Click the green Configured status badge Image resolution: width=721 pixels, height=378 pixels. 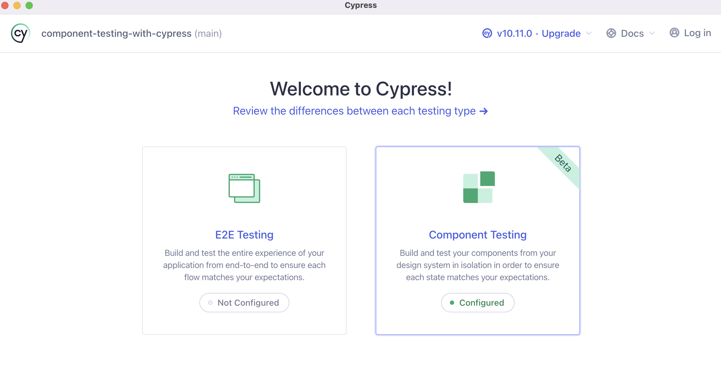click(478, 303)
